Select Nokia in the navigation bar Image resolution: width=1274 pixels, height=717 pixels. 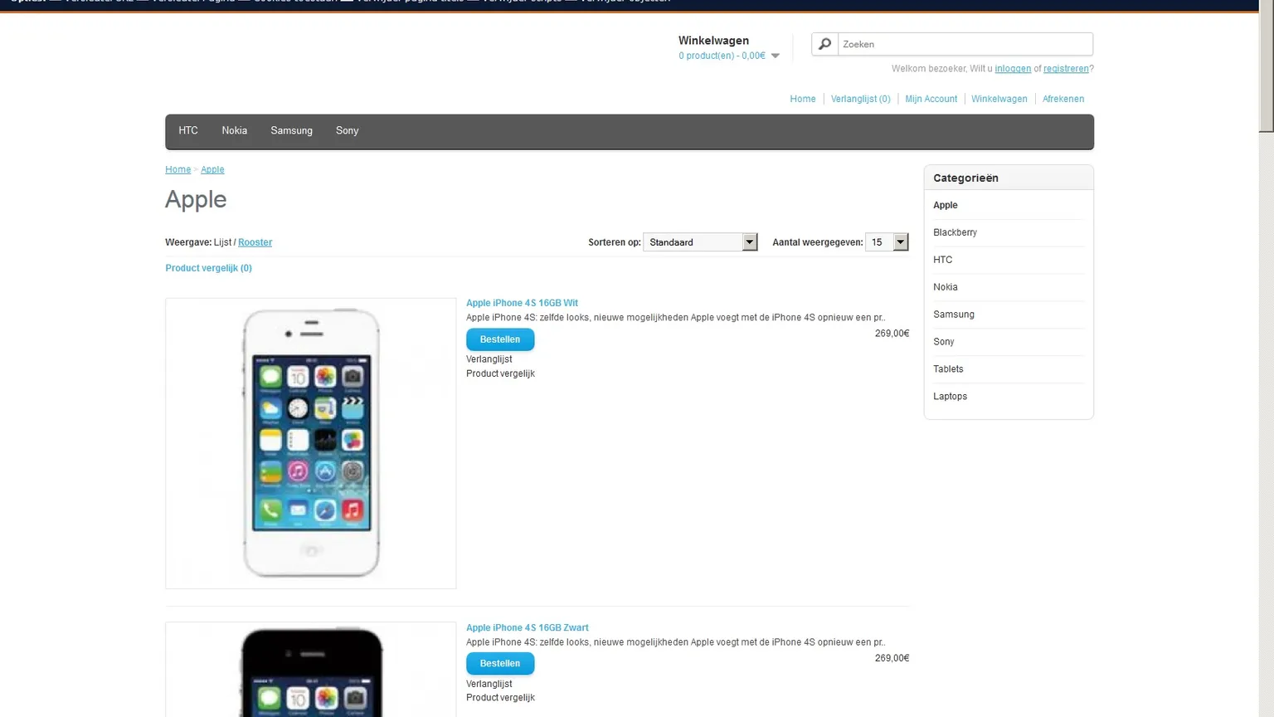(234, 131)
